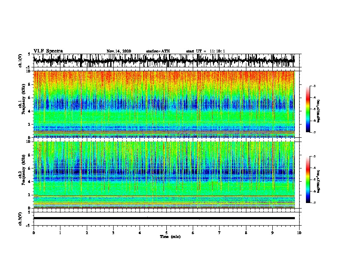Click the ch.1 PSD colorbar axis label
The height and width of the screenshot is (261, 337).
(318, 111)
